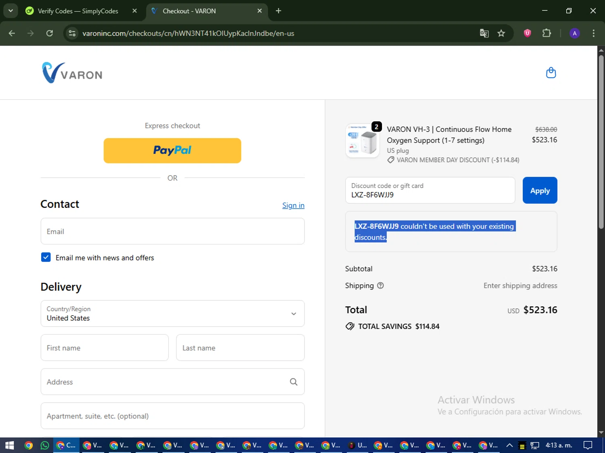Switch to Verify Codes — SimplyCodes tab

coord(78,11)
